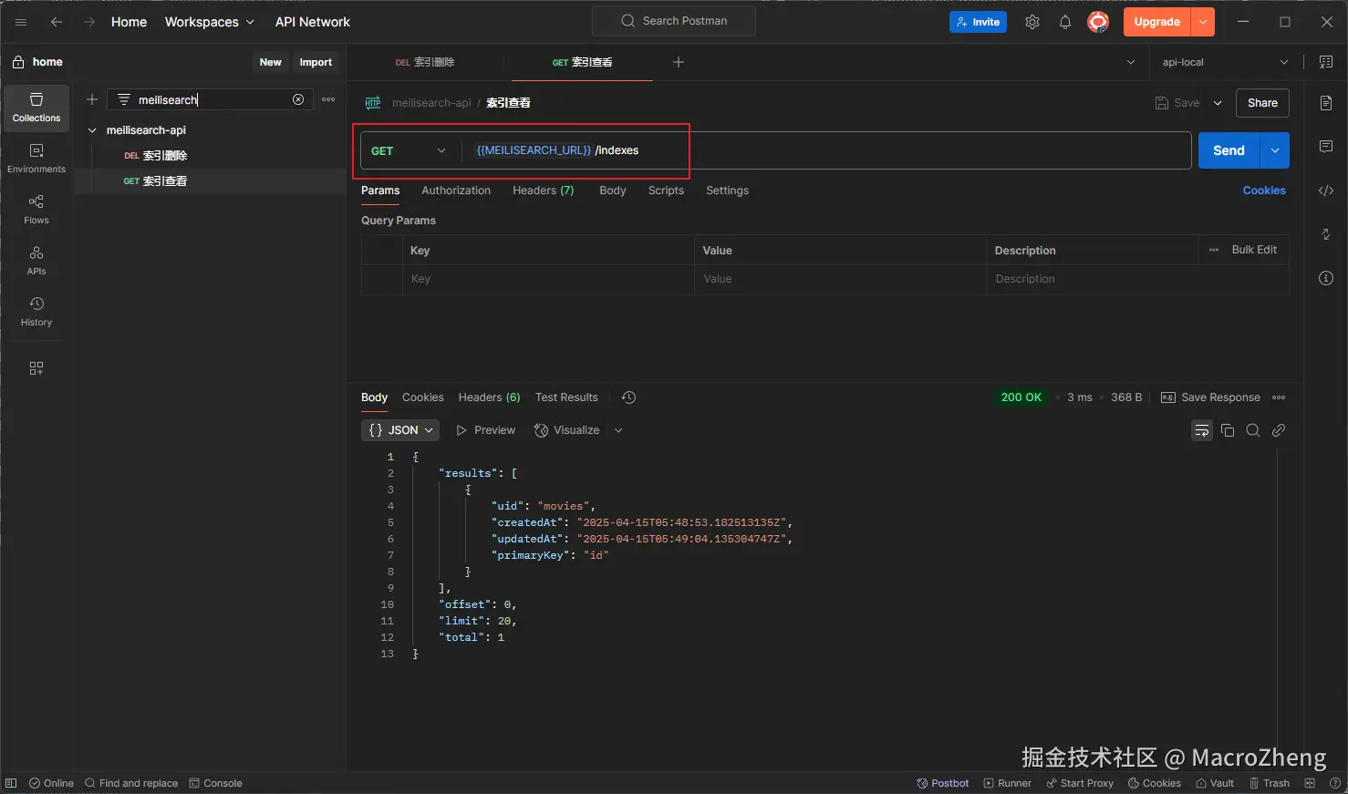Open the api-local environment selector

(x=1224, y=62)
